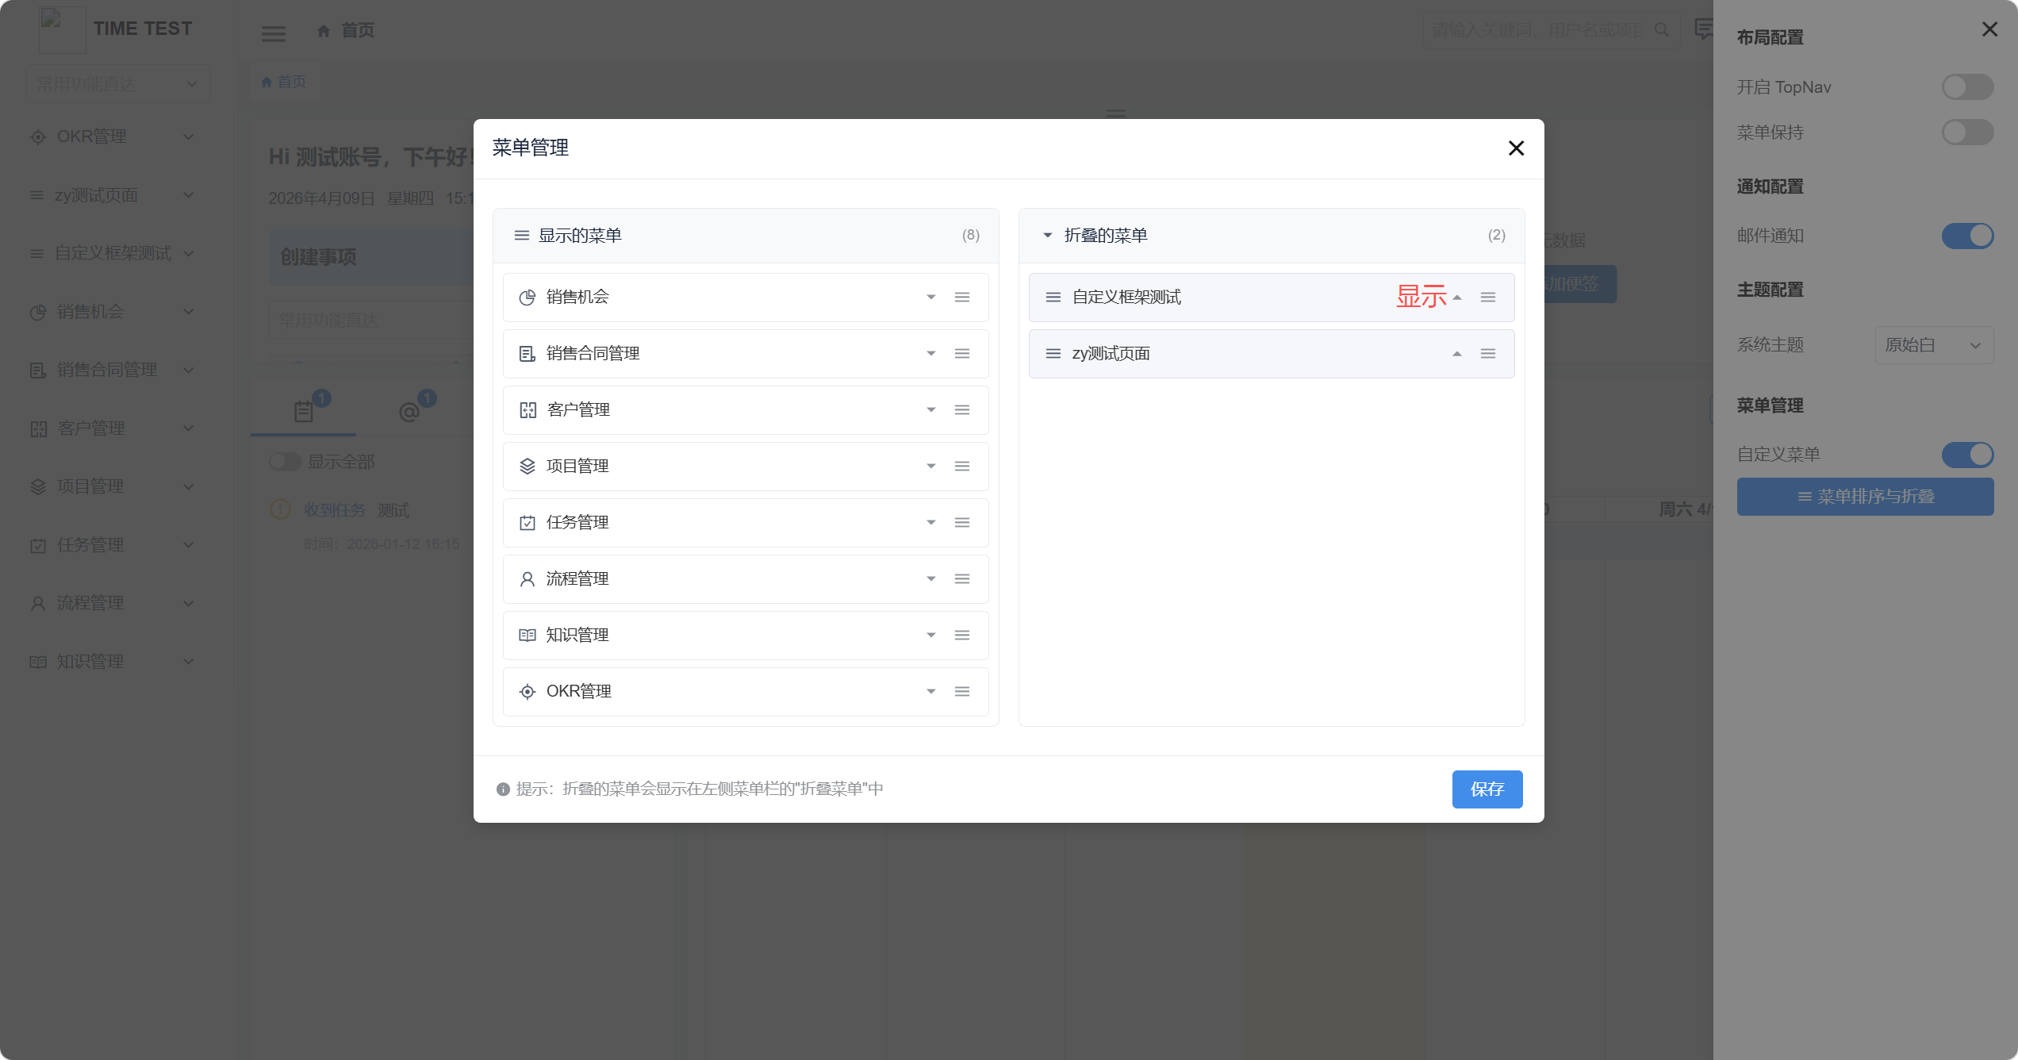Show zy测试页面 using its up arrow
The image size is (2018, 1060).
click(1457, 354)
